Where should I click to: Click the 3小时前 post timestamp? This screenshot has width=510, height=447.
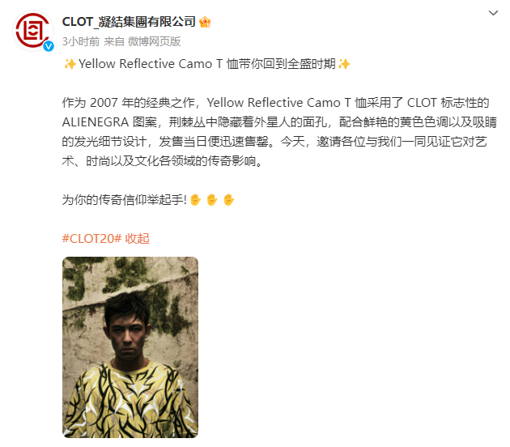pyautogui.click(x=81, y=41)
